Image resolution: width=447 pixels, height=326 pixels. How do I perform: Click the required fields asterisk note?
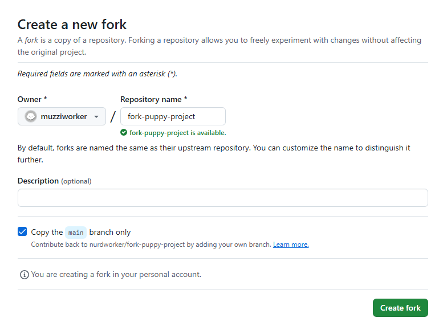click(x=97, y=74)
